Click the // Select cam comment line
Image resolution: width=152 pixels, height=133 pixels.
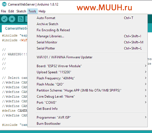15,78
